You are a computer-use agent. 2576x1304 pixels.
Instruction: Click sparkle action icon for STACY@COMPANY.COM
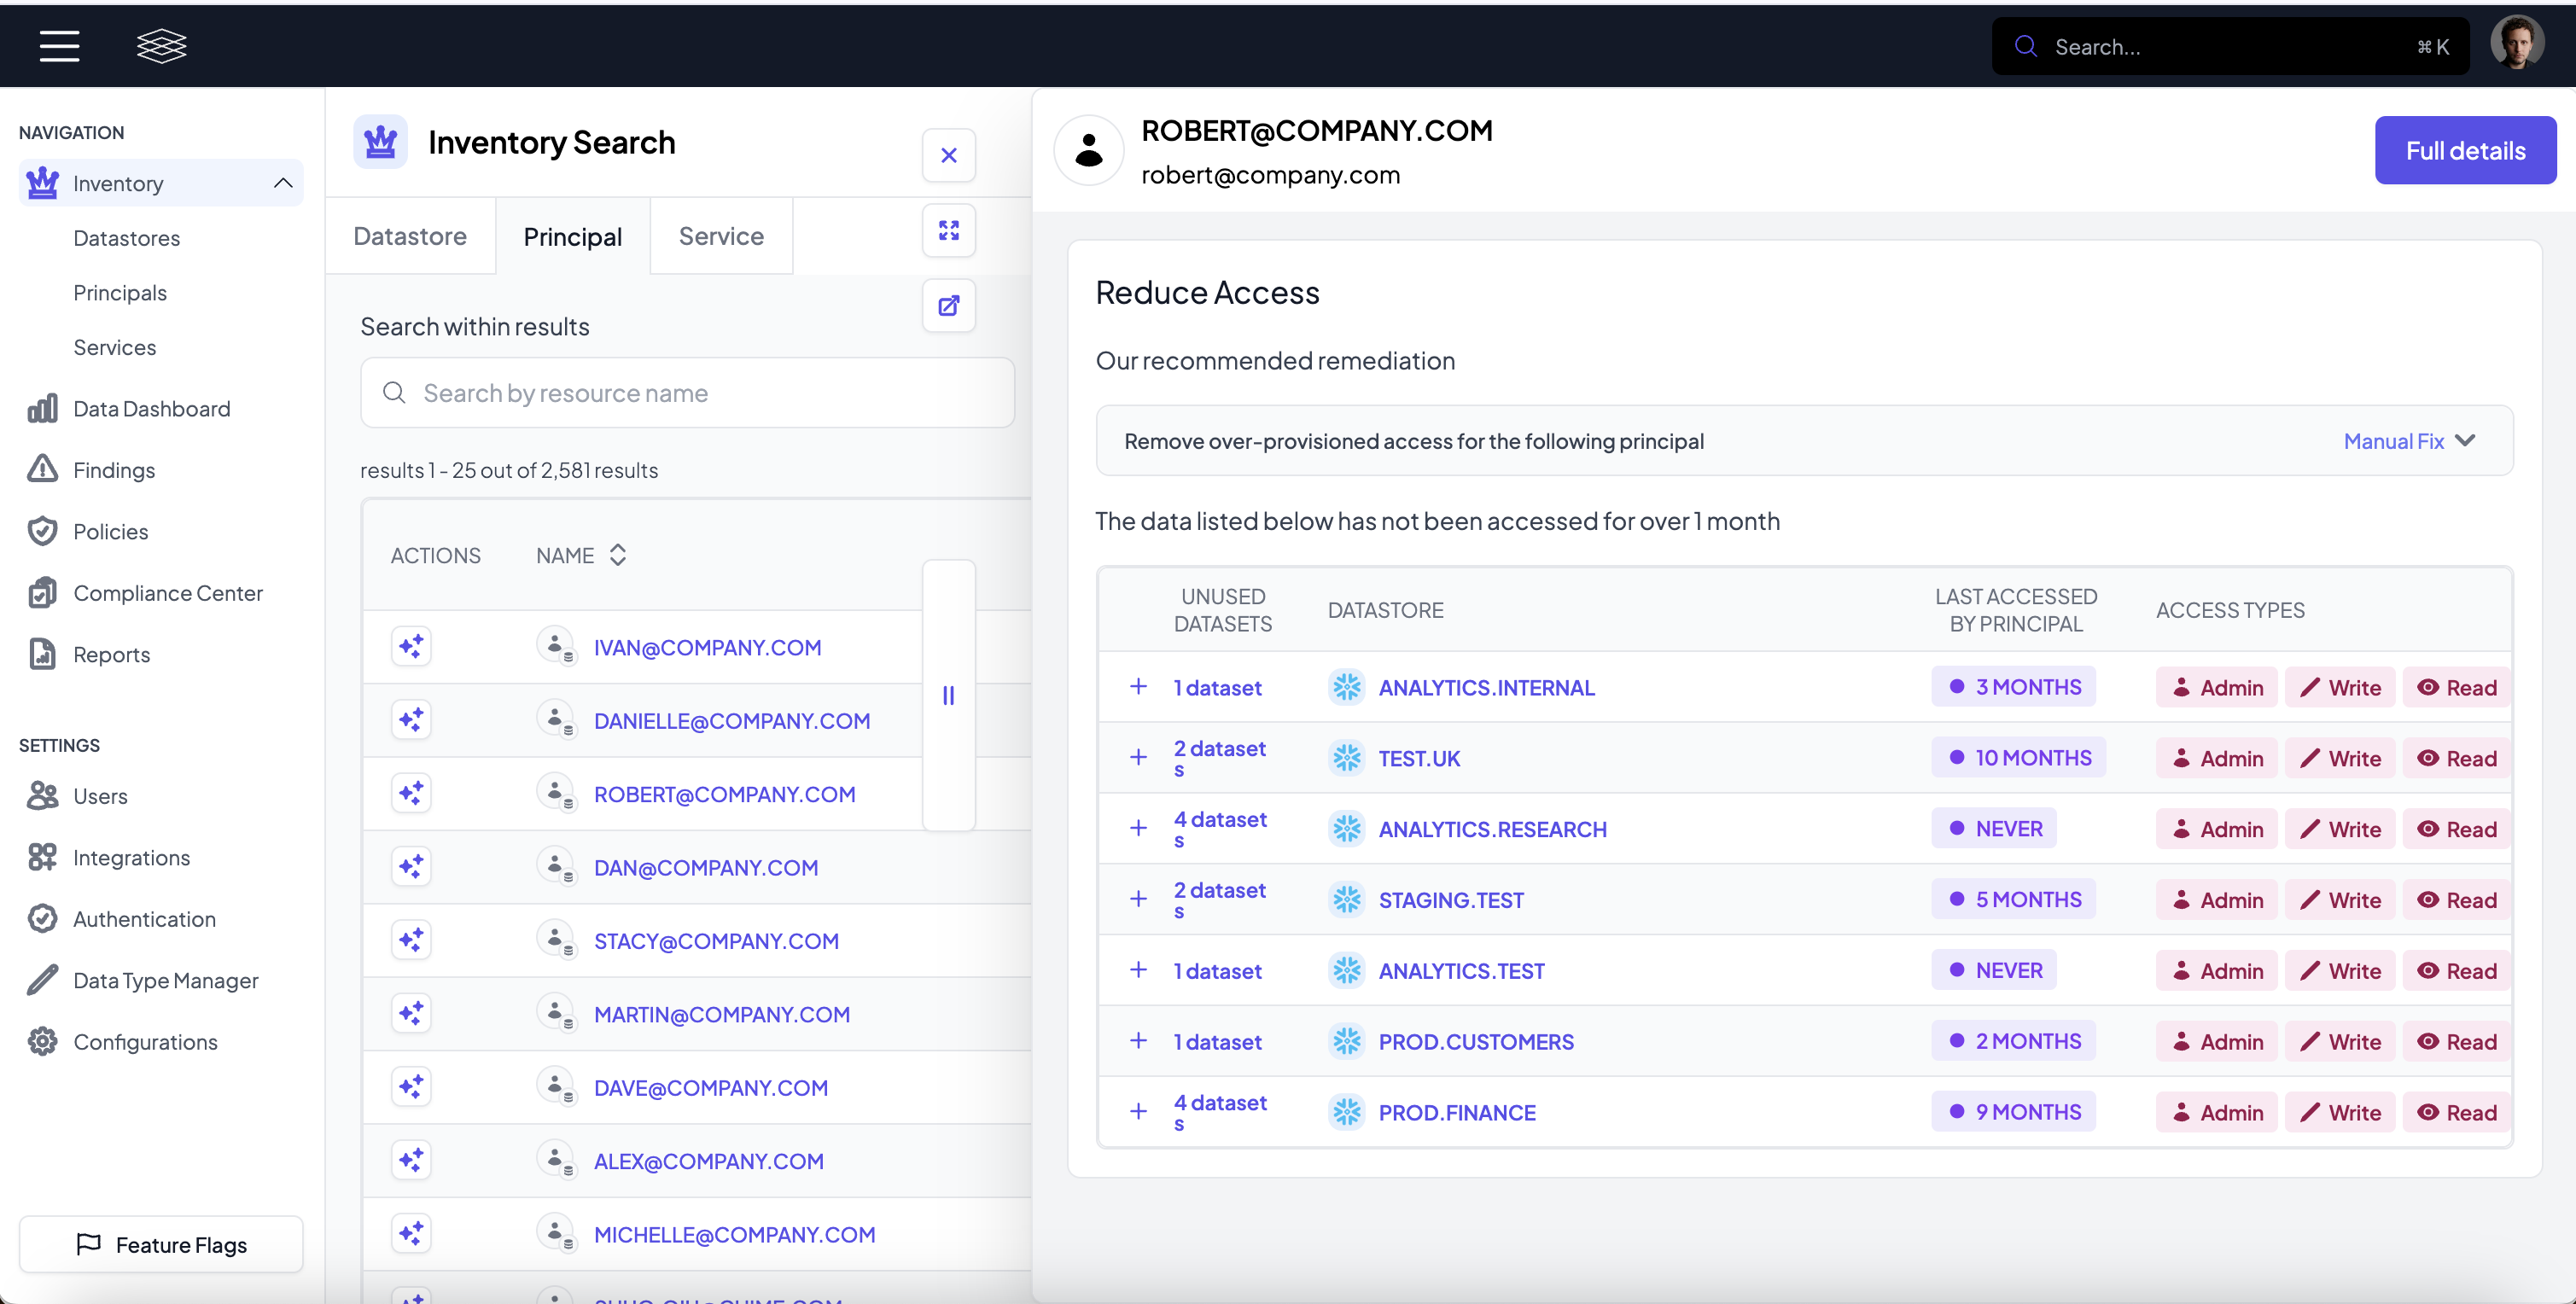pos(411,940)
